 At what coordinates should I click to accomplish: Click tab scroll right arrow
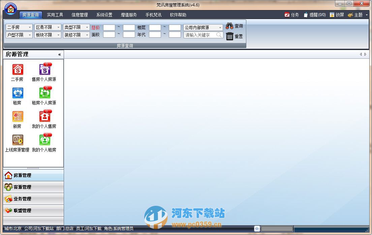pos(365,54)
